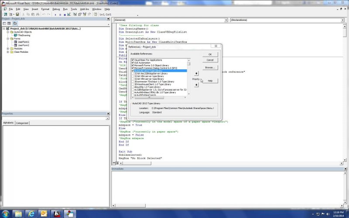Screen dimensions: 349x218
Task: Move reference priority up with arrow button
Action: (196, 73)
